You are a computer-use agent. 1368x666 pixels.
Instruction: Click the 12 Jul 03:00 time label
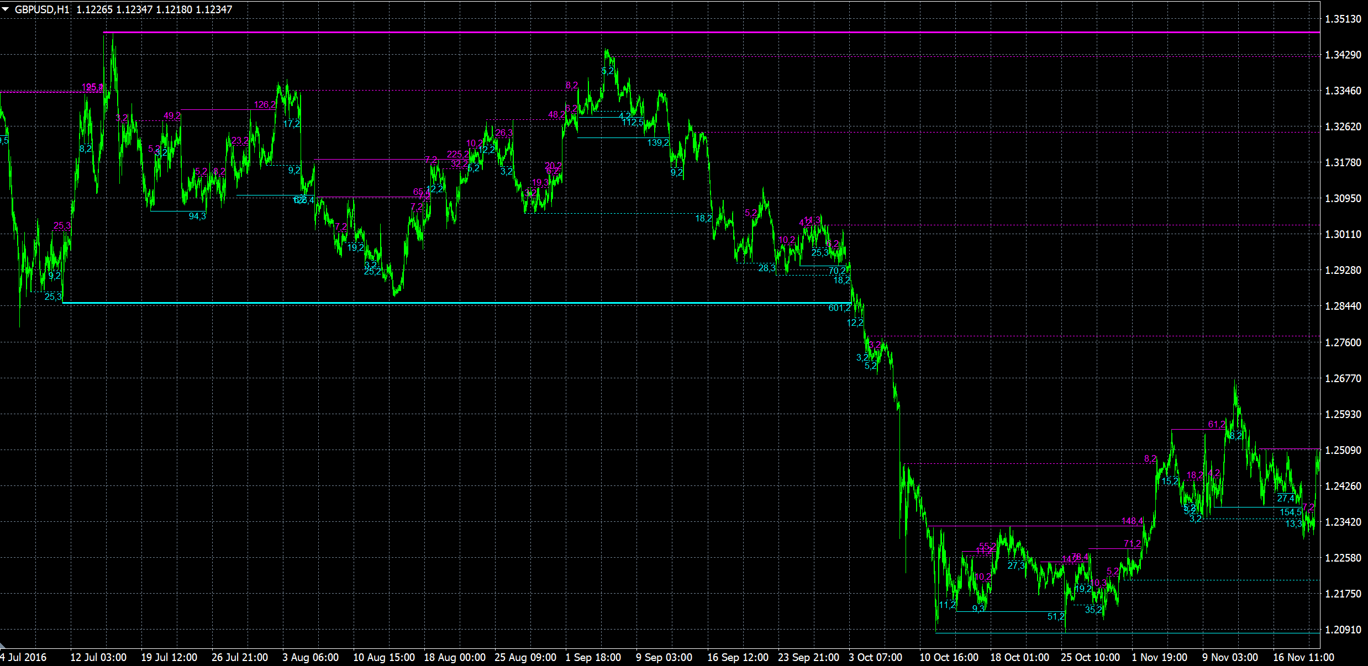[x=98, y=657]
